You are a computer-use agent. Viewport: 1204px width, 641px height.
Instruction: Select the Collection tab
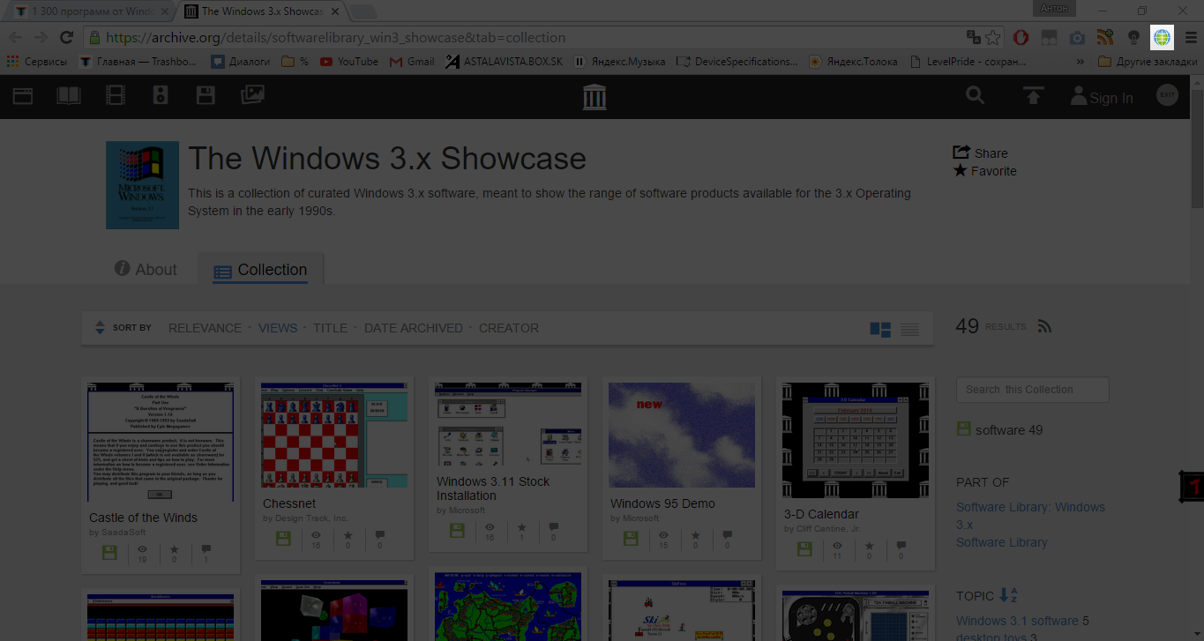pyautogui.click(x=260, y=270)
